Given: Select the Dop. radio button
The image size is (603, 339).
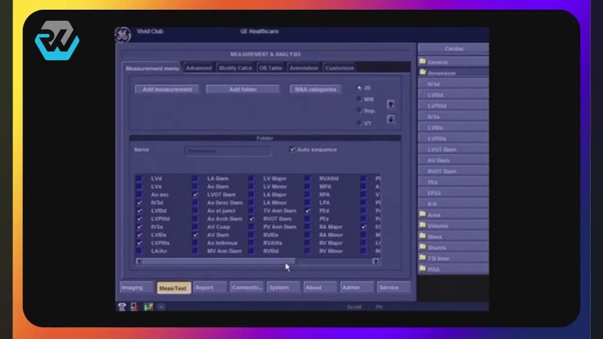Looking at the screenshot, I should point(359,110).
